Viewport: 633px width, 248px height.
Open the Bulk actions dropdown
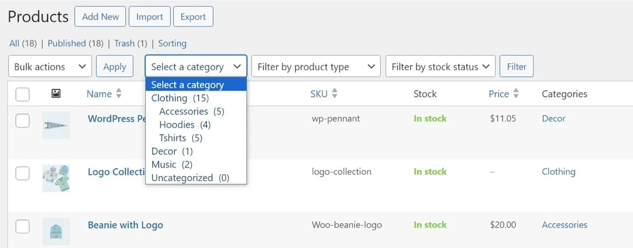(50, 66)
